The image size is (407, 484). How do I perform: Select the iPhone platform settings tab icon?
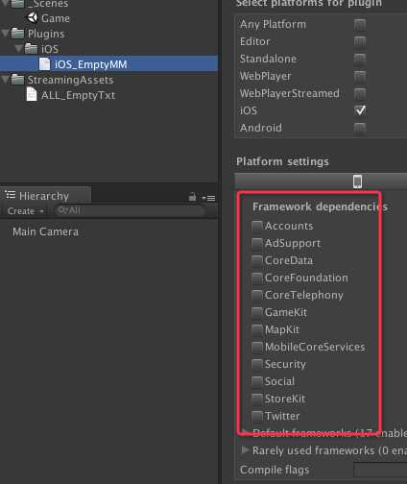pyautogui.click(x=357, y=181)
